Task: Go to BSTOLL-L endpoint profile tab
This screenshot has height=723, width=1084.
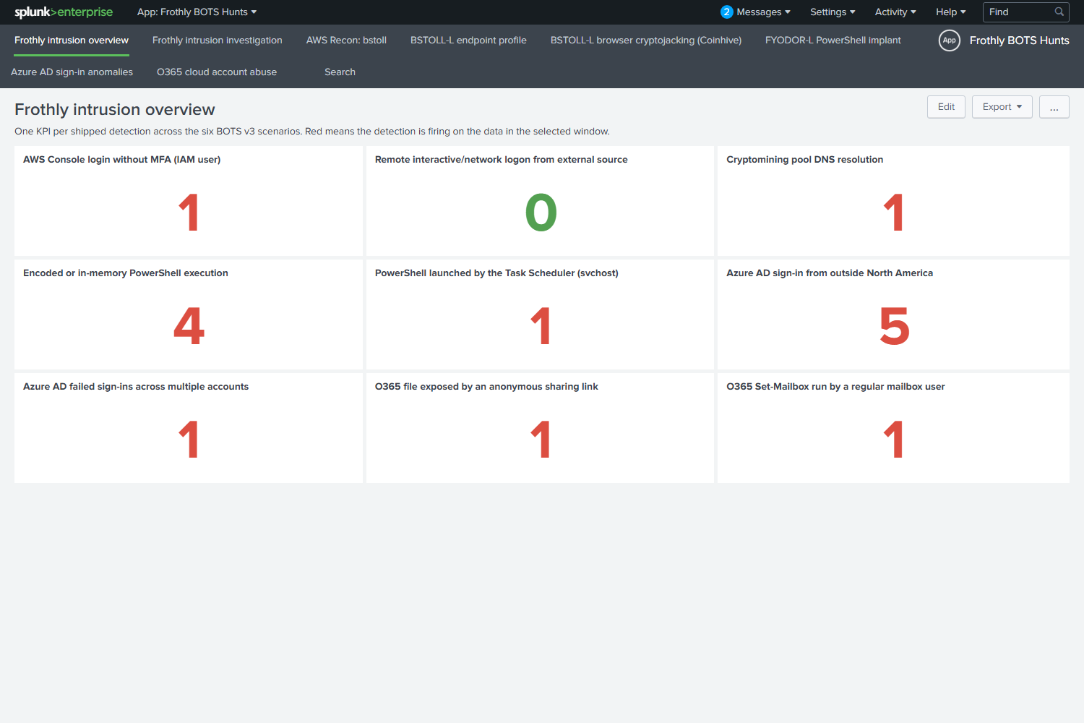Action: tap(468, 40)
